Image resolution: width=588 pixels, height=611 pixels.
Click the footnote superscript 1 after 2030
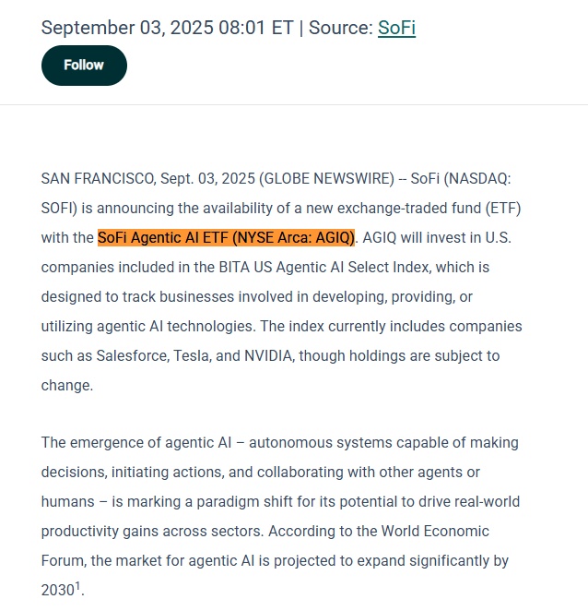coord(77,586)
